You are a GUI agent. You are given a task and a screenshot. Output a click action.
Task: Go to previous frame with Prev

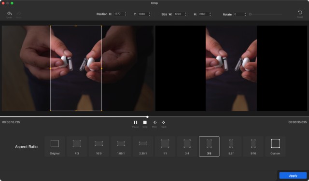(155, 122)
